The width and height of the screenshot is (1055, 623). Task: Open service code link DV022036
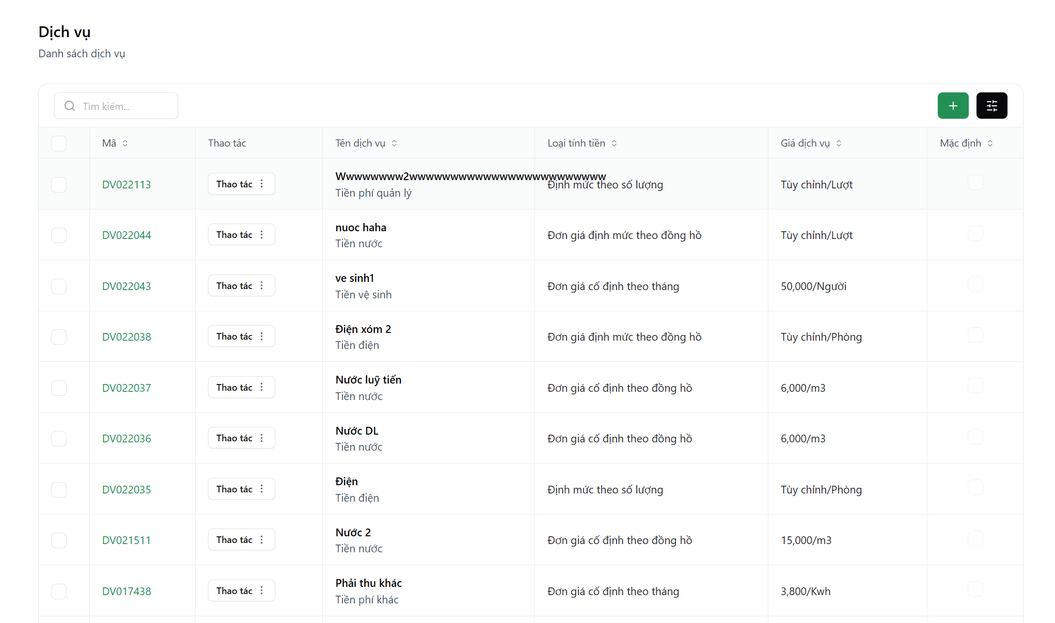[127, 439]
